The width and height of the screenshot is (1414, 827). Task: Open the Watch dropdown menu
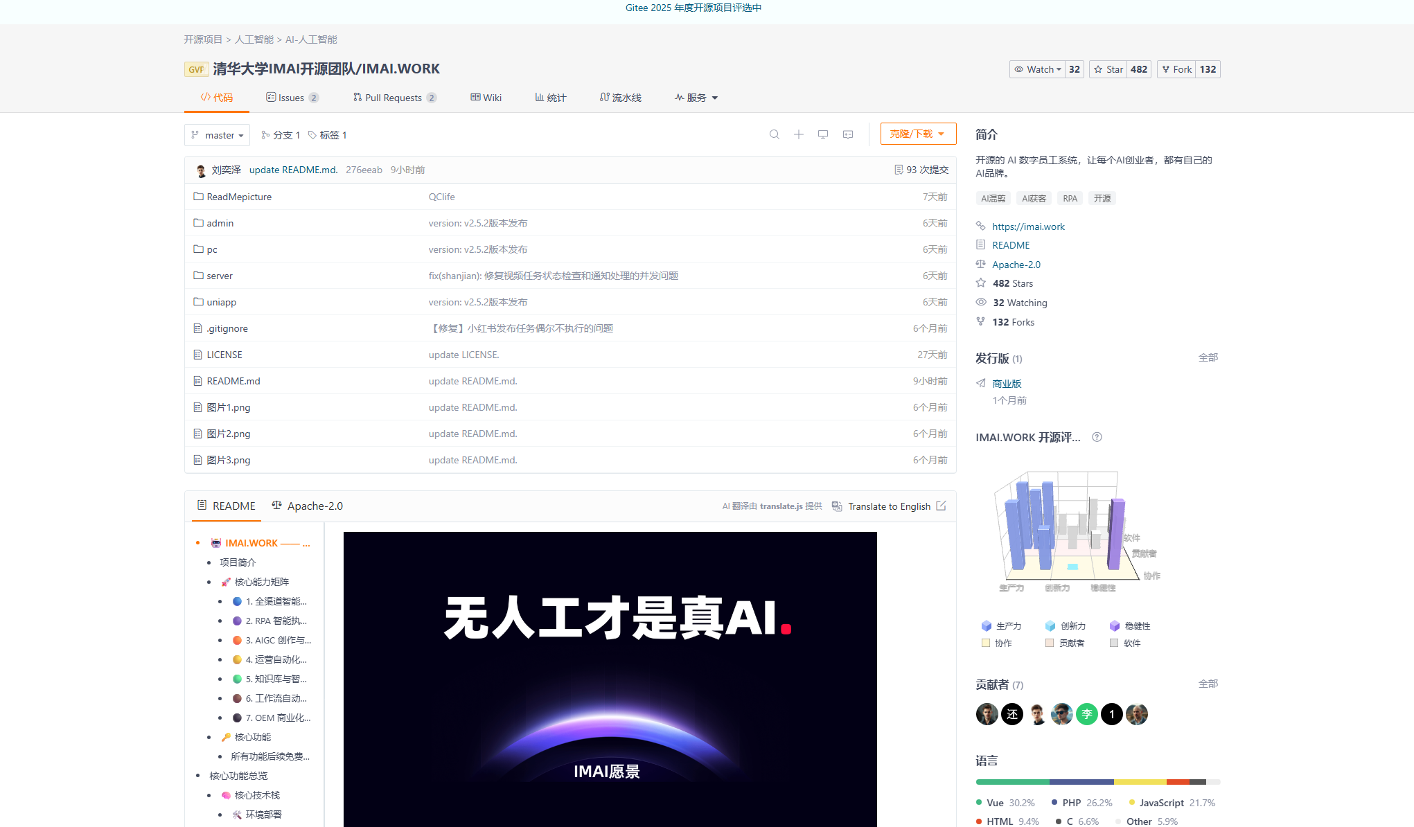point(1037,69)
